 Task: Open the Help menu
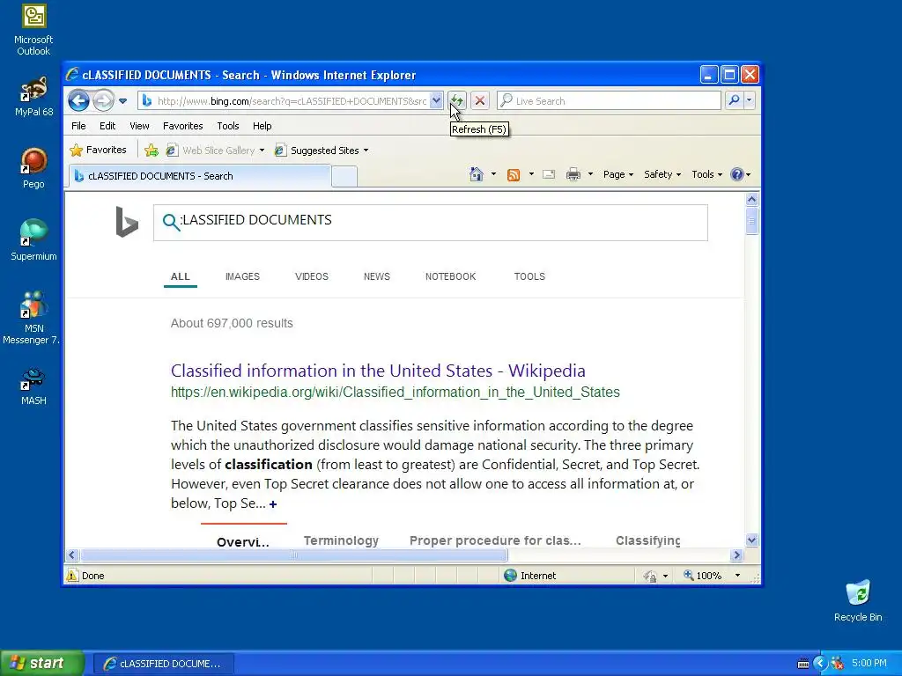coord(262,126)
